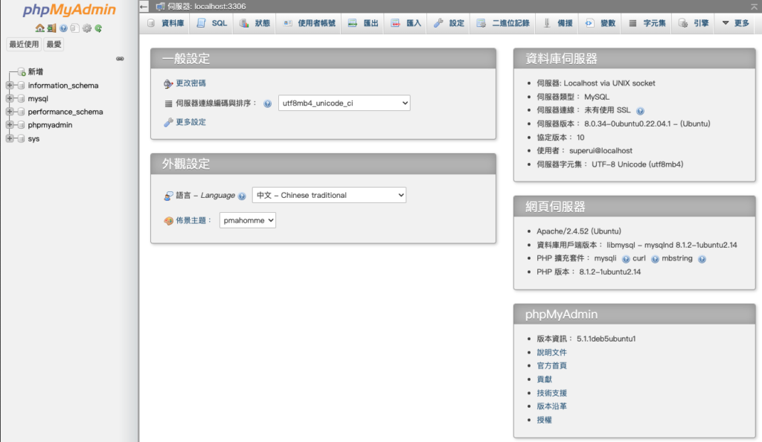Expand the mysql database node
This screenshot has height=442, width=762.
pos(9,98)
